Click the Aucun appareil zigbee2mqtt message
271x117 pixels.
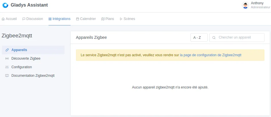(x=170, y=87)
